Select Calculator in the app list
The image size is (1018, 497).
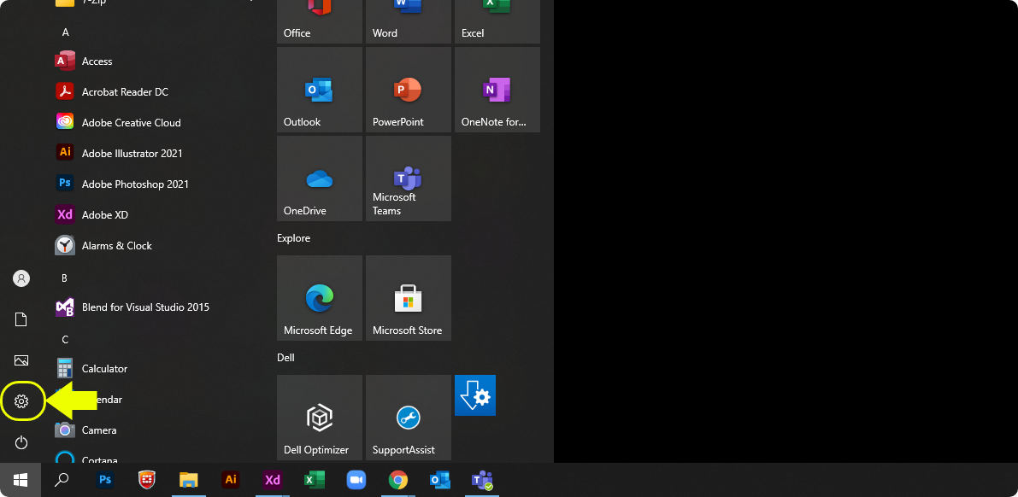tap(104, 369)
